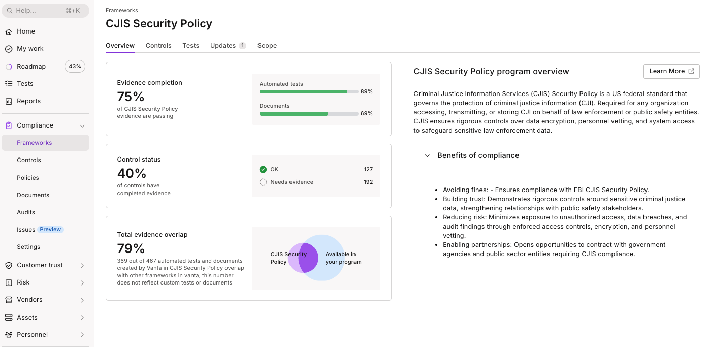Click the external link icon on Learn More

pyautogui.click(x=691, y=71)
